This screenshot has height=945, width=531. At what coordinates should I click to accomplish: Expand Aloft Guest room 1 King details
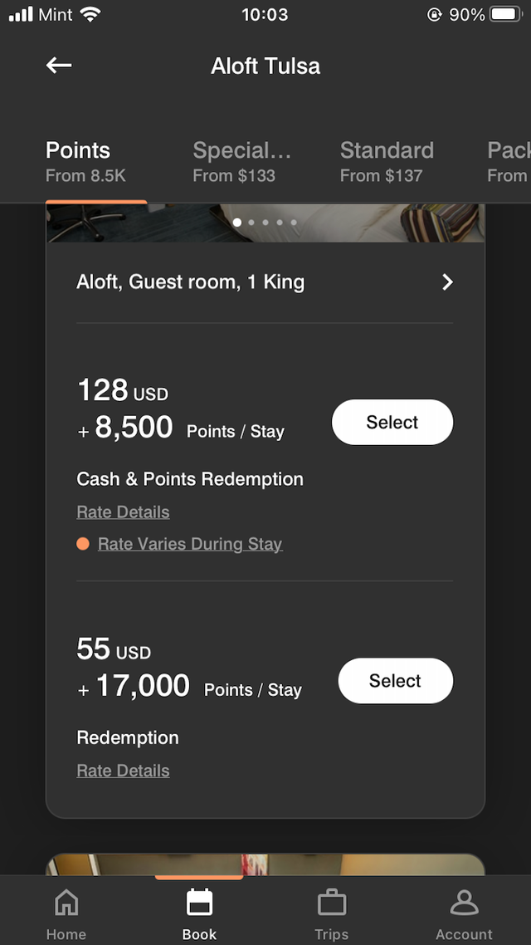191,282
